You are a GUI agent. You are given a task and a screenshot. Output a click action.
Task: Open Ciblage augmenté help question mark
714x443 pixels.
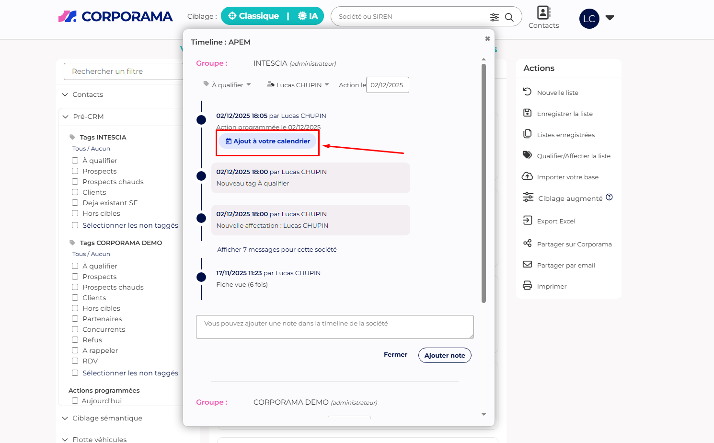[609, 198]
